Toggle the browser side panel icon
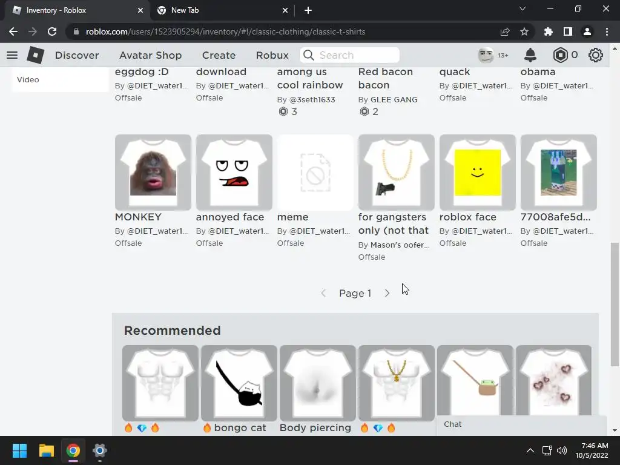 coord(568,31)
